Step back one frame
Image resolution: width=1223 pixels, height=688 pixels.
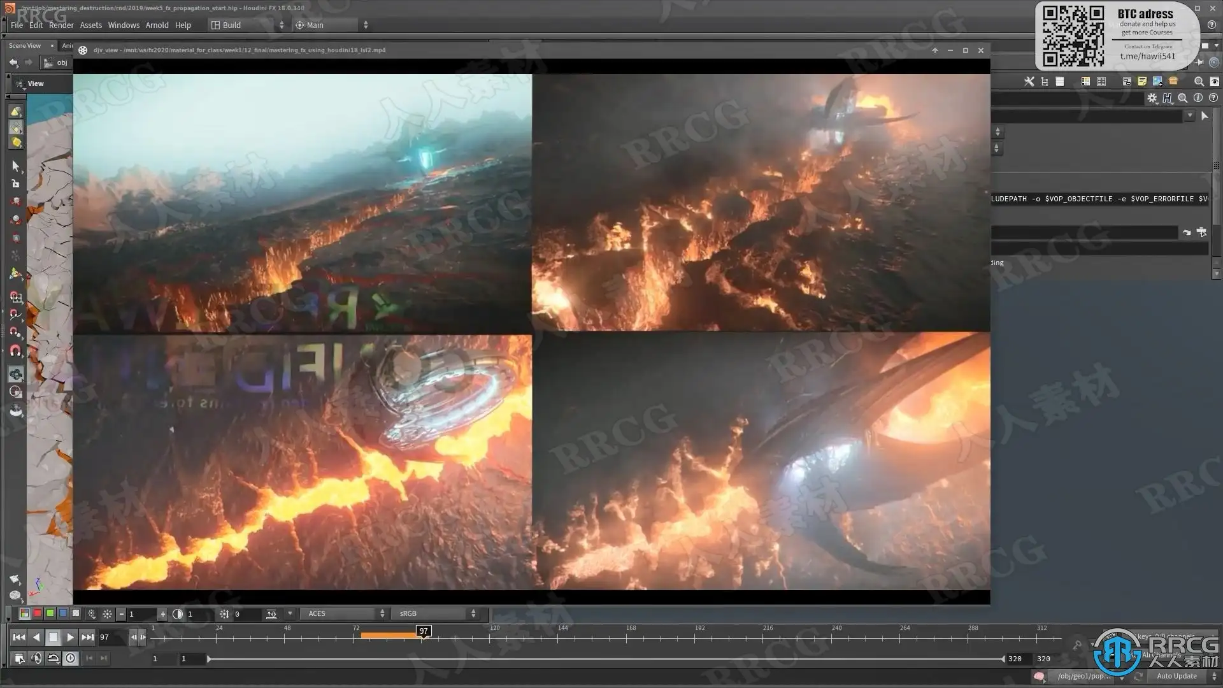tap(133, 637)
